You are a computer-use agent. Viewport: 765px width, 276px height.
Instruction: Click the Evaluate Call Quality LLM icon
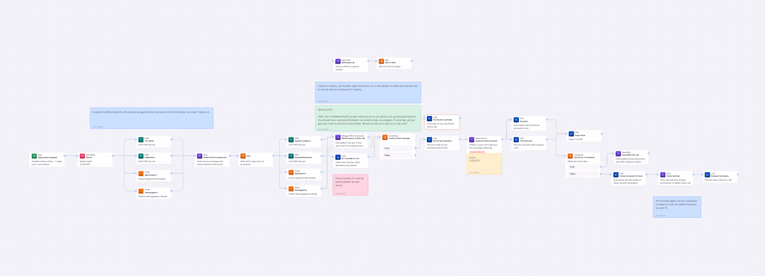tap(707, 175)
